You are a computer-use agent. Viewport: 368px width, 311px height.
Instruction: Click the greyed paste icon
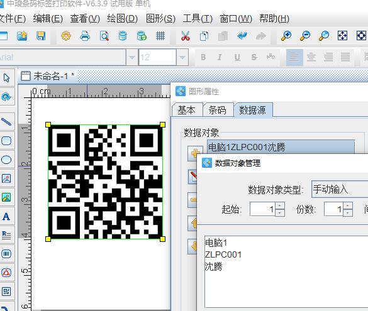click(223, 36)
